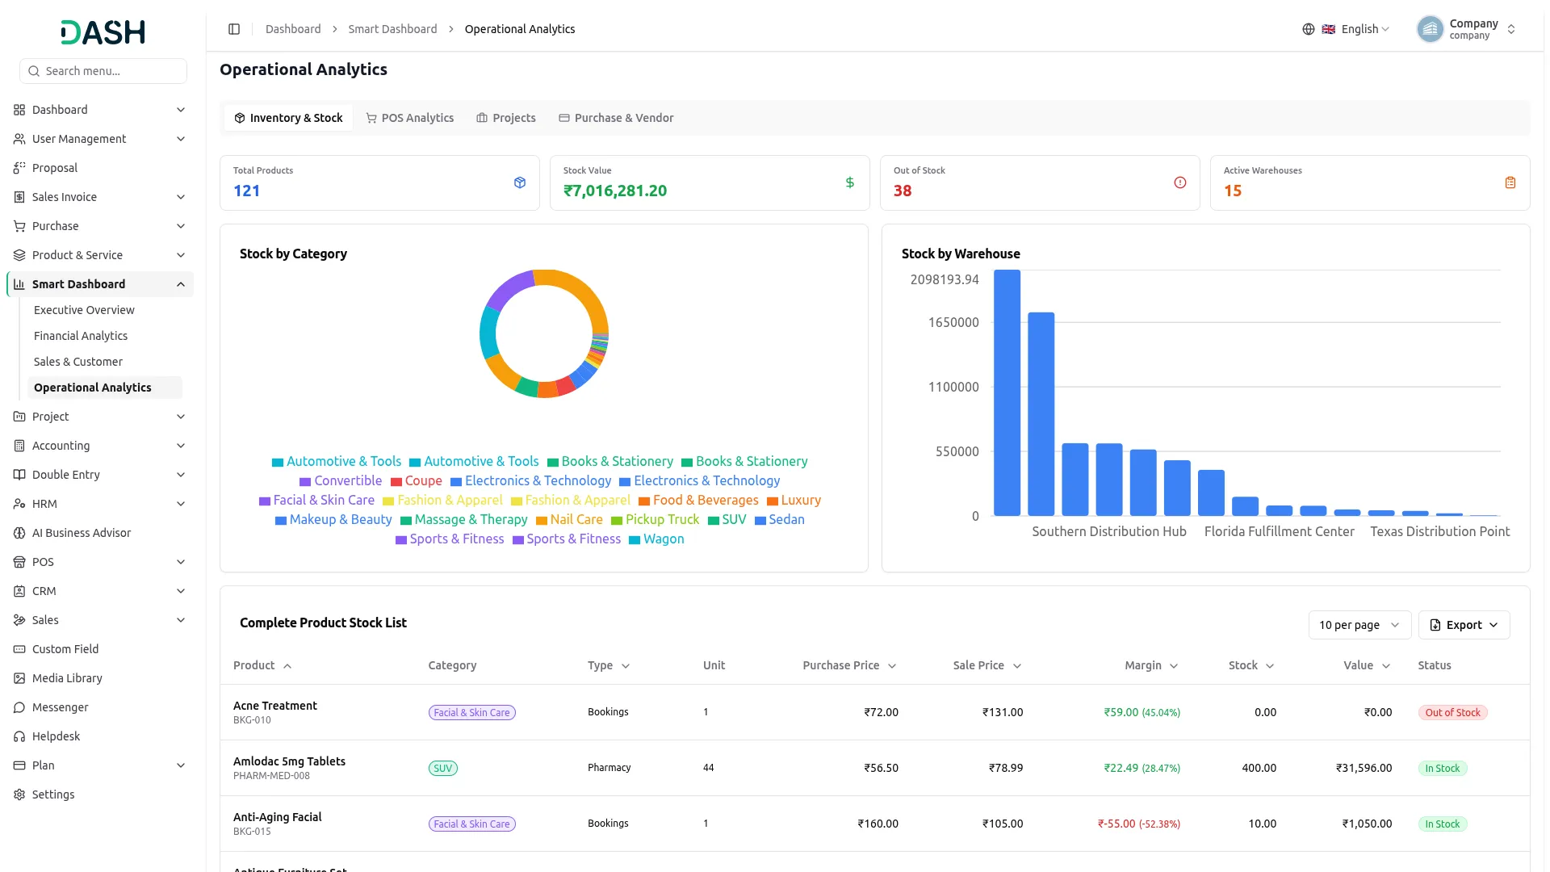1550x872 pixels.
Task: Toggle Convertible legend color swatch
Action: point(305,482)
